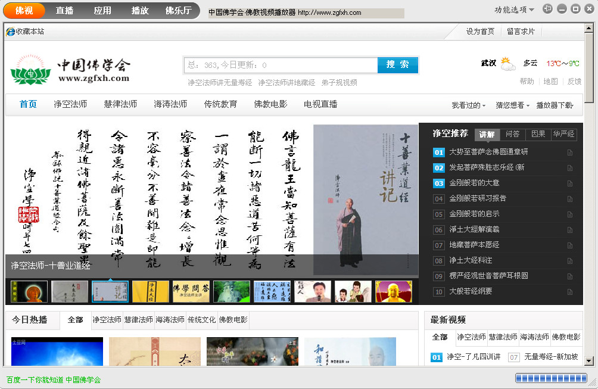This screenshot has width=598, height=389.
Task: Click 留言求片 link
Action: pyautogui.click(x=521, y=32)
